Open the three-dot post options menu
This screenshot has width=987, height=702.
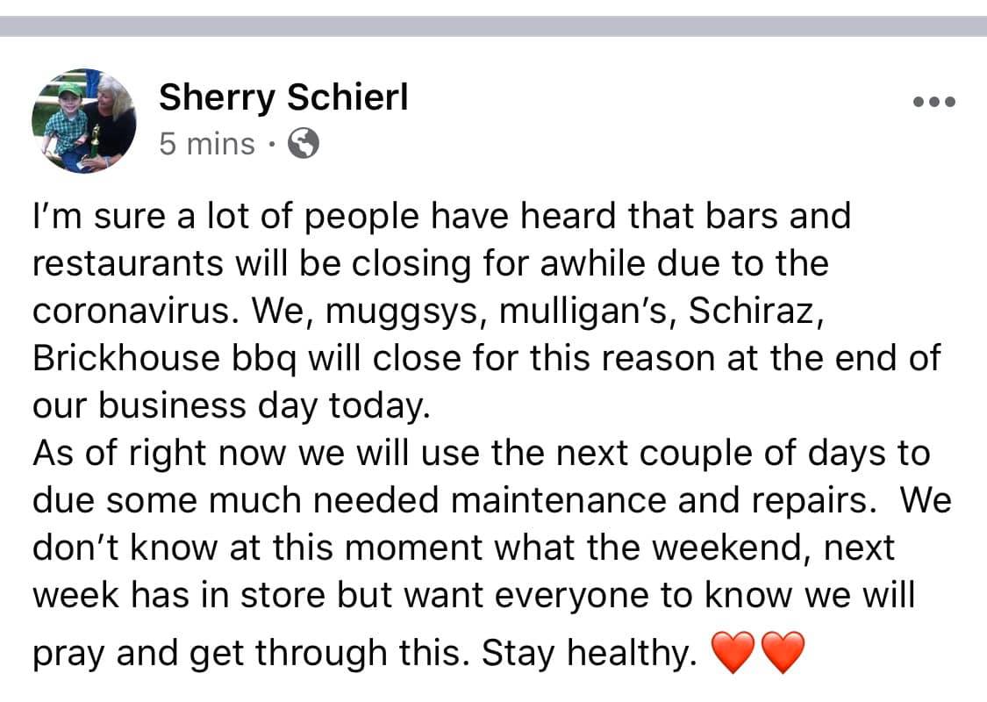(x=933, y=102)
